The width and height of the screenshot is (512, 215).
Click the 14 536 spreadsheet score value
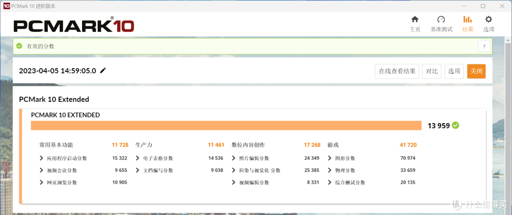point(216,158)
